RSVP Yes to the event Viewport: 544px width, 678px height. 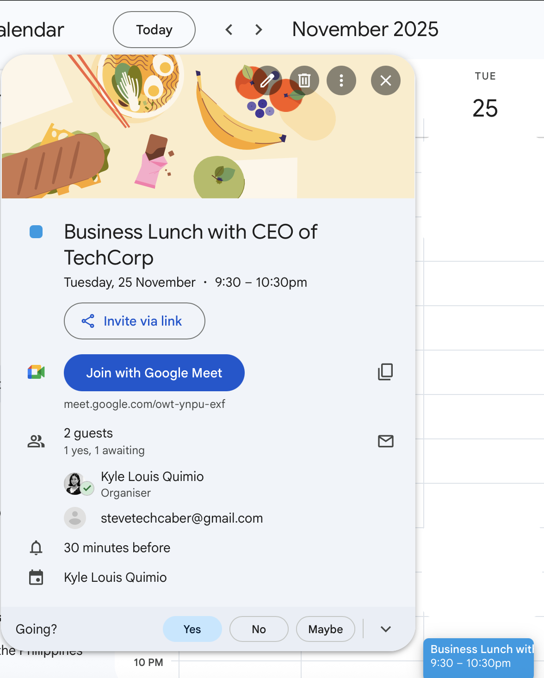[x=192, y=629]
